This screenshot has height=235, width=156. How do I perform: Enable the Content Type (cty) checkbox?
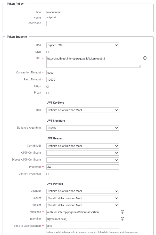[47, 174]
